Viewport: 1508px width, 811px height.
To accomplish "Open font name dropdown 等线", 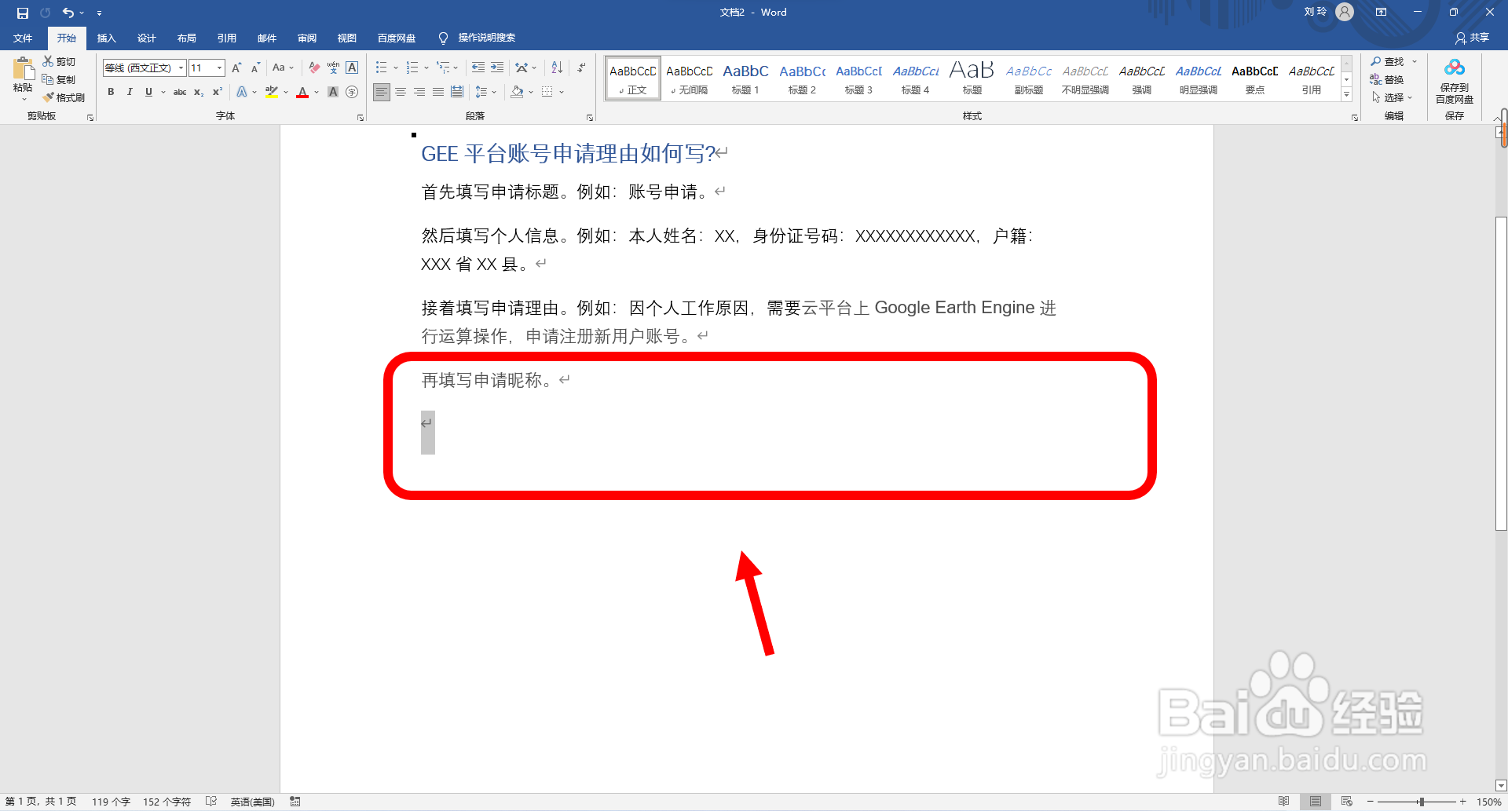I will pos(181,68).
